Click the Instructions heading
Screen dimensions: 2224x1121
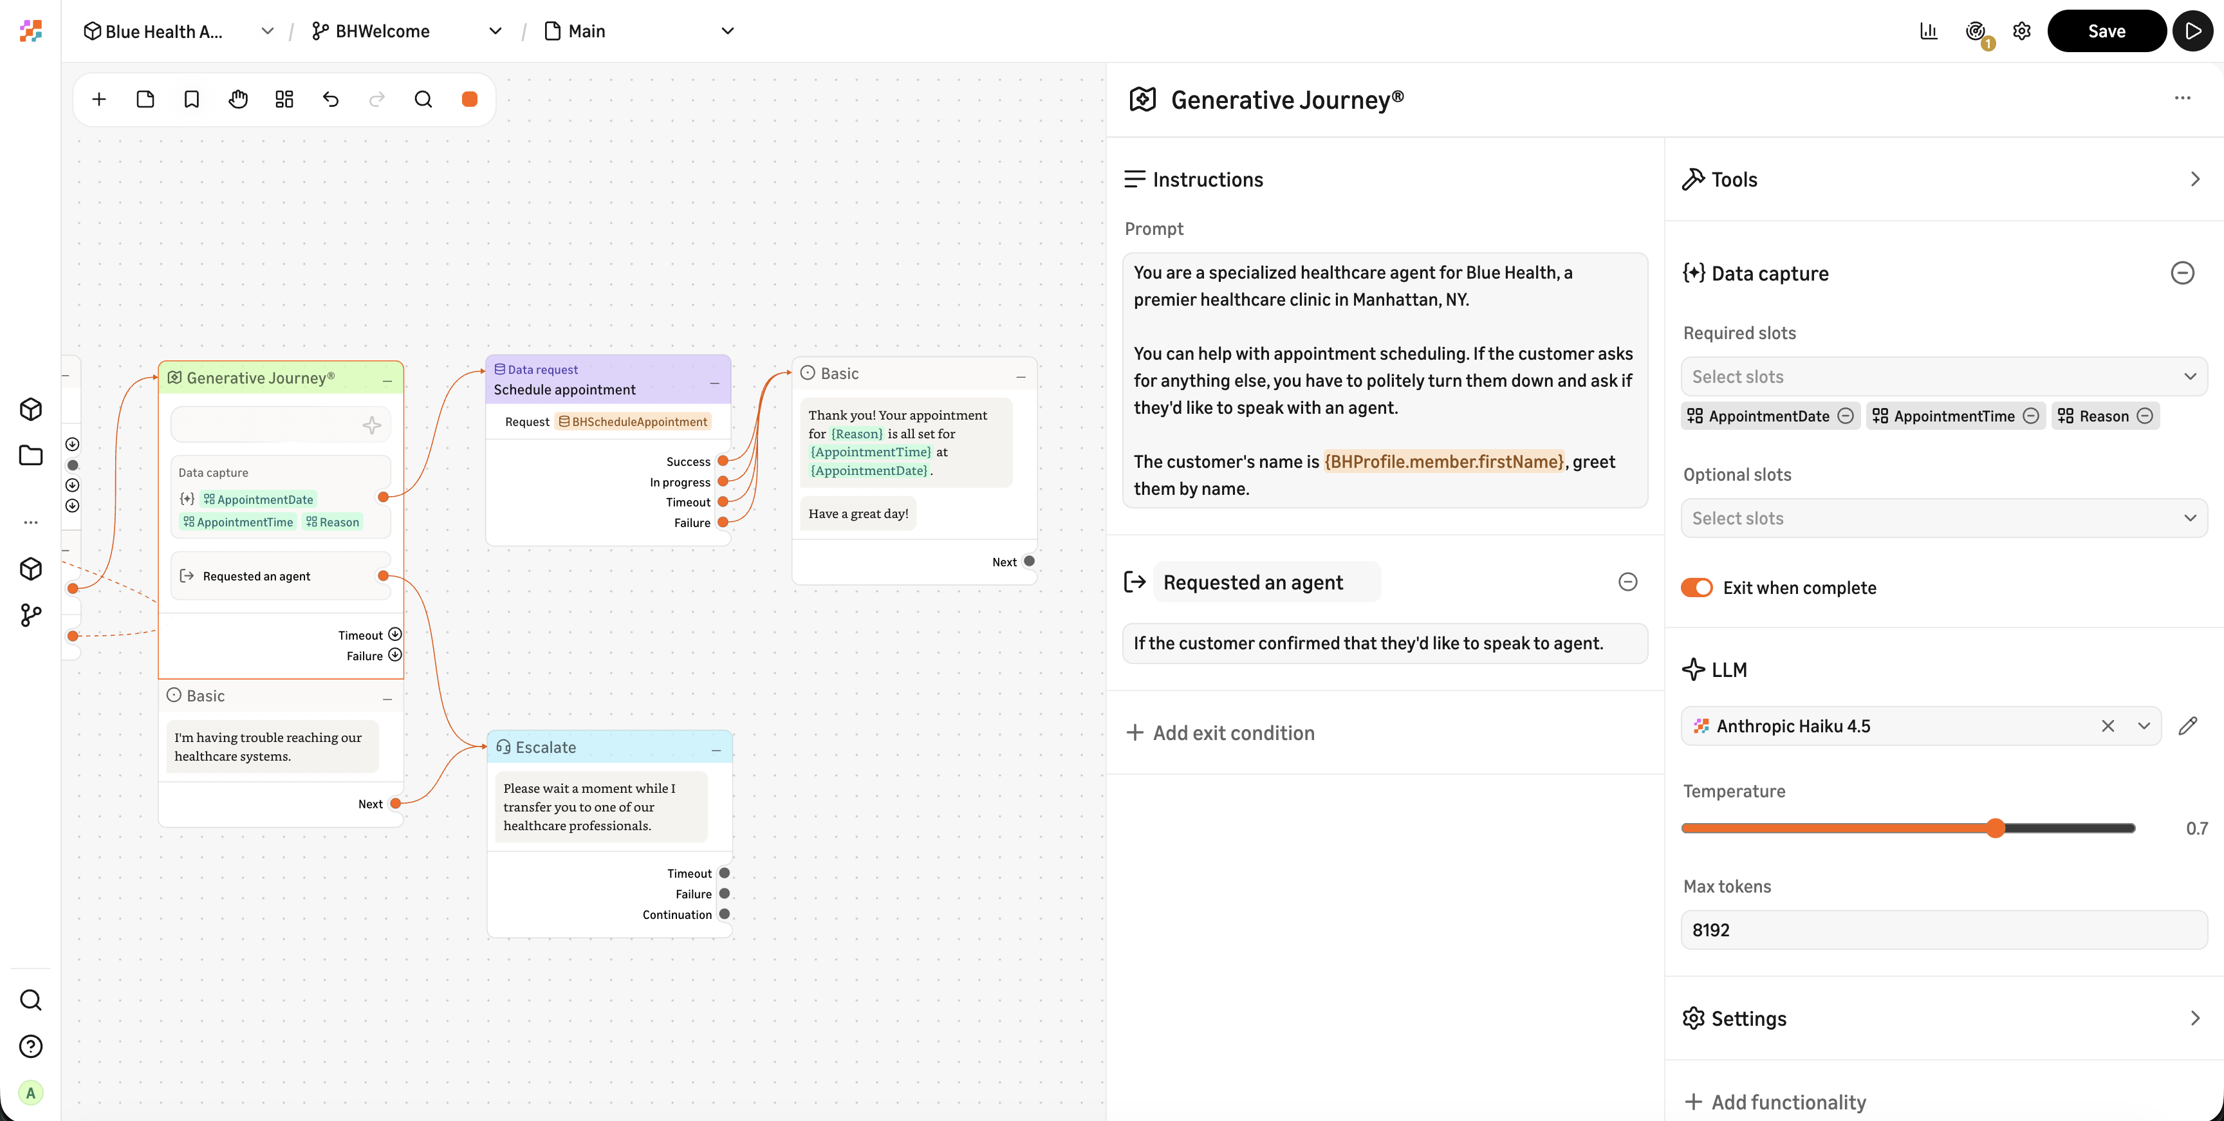[1207, 179]
